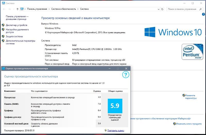The image size is (206, 135).
Task: Open Защита системы
Action: [14, 36]
